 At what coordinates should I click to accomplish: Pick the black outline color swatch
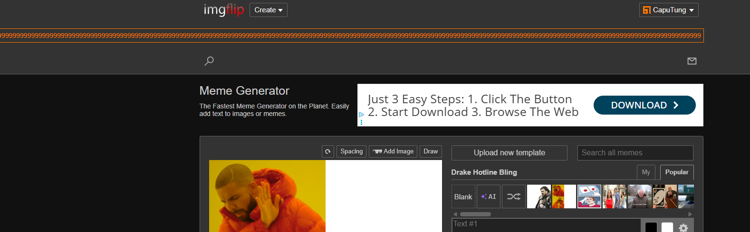click(x=651, y=228)
